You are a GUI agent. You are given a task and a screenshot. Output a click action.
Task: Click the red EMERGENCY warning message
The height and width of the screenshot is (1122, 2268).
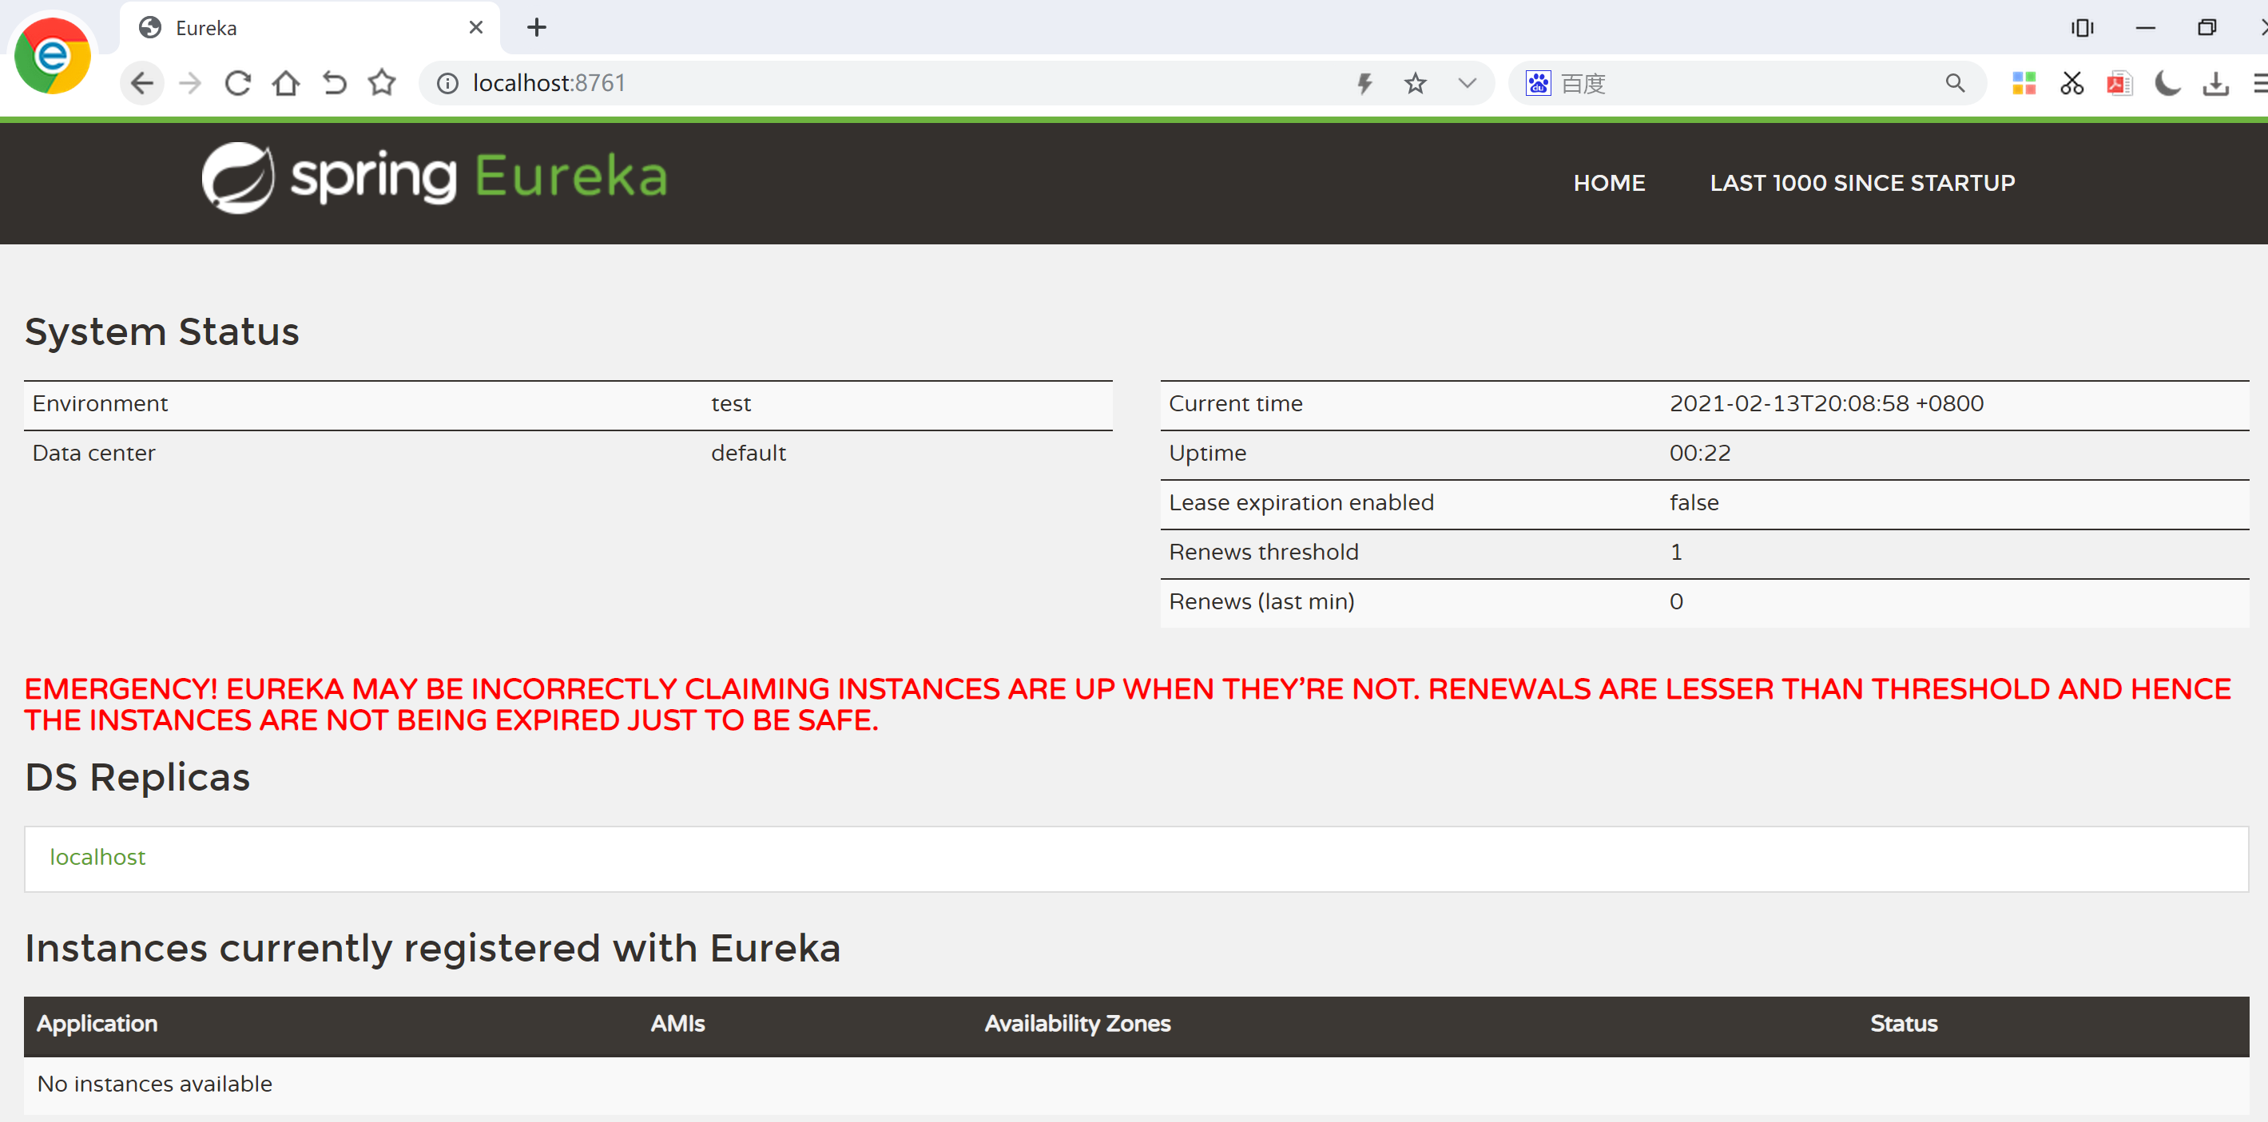click(x=1127, y=704)
